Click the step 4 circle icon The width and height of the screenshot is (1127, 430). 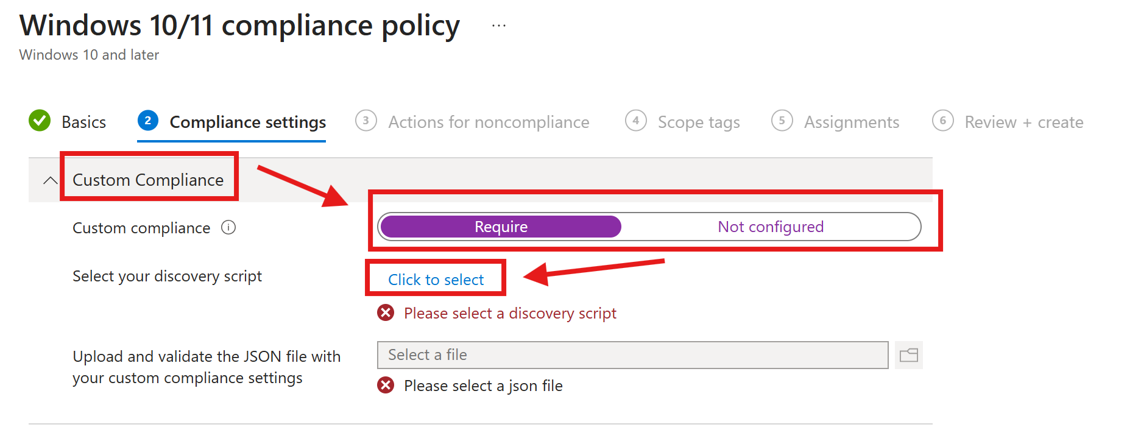[635, 121]
